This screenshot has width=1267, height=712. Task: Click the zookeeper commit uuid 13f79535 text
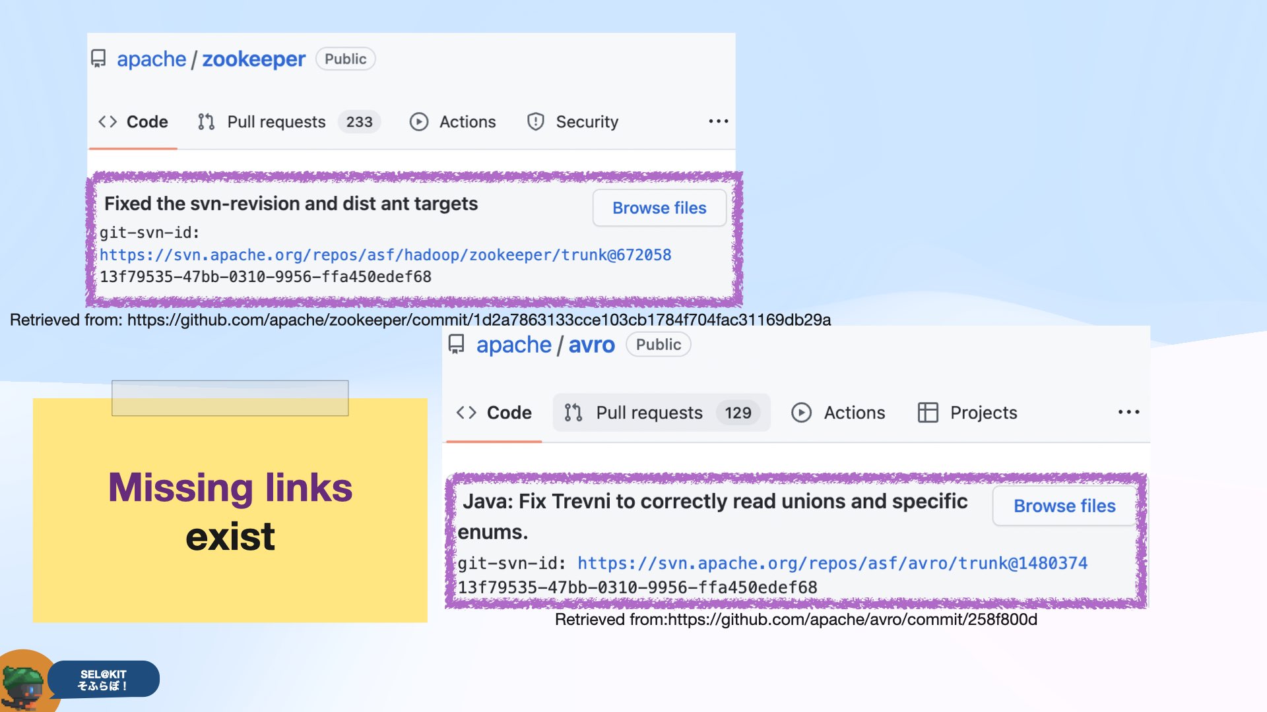tap(265, 277)
